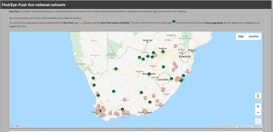Open the Eye-Fuel logo in the legend text
The image size is (273, 132).
[x=81, y=22]
